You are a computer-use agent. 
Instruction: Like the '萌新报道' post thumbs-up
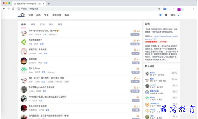135,59
